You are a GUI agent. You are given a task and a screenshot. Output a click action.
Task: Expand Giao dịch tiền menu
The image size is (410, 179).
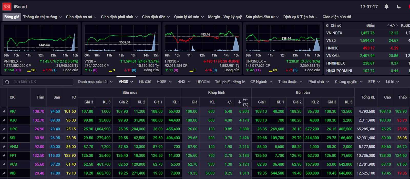(156, 17)
